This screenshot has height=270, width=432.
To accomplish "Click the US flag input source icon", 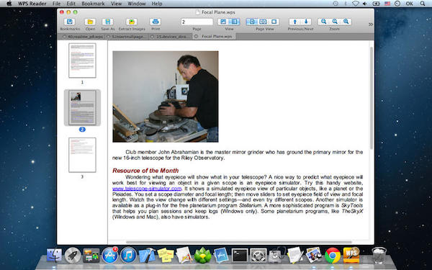I will pos(387,4).
